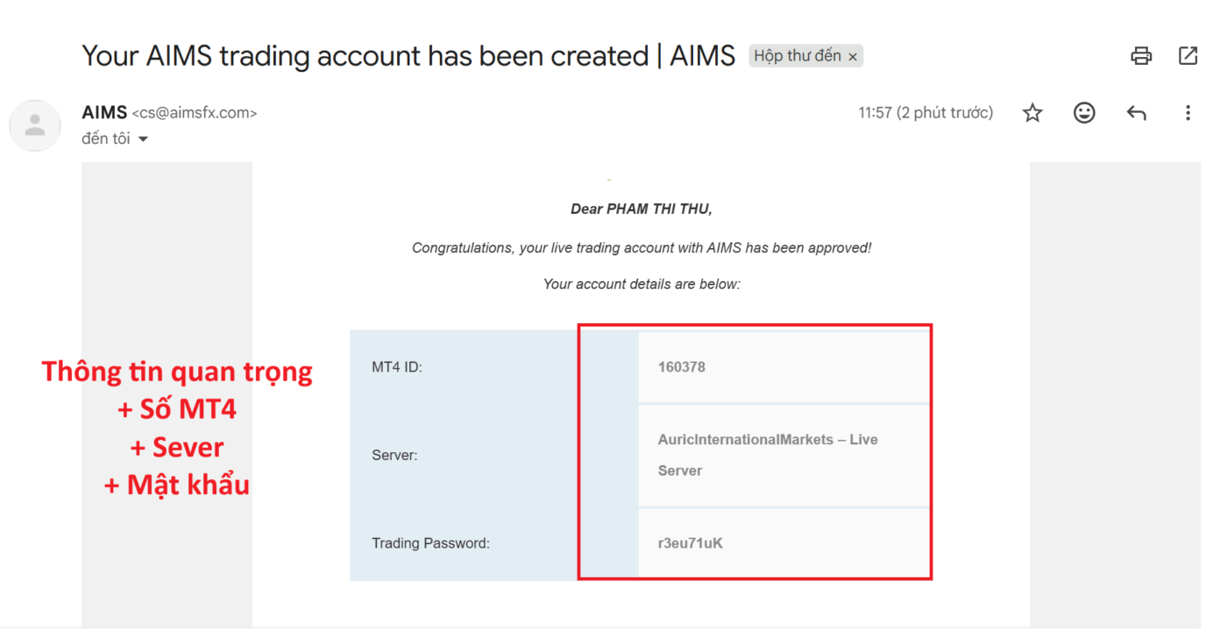Expand recipient details arrow beside "đến tôi"
The width and height of the screenshot is (1227, 644).
[x=144, y=139]
